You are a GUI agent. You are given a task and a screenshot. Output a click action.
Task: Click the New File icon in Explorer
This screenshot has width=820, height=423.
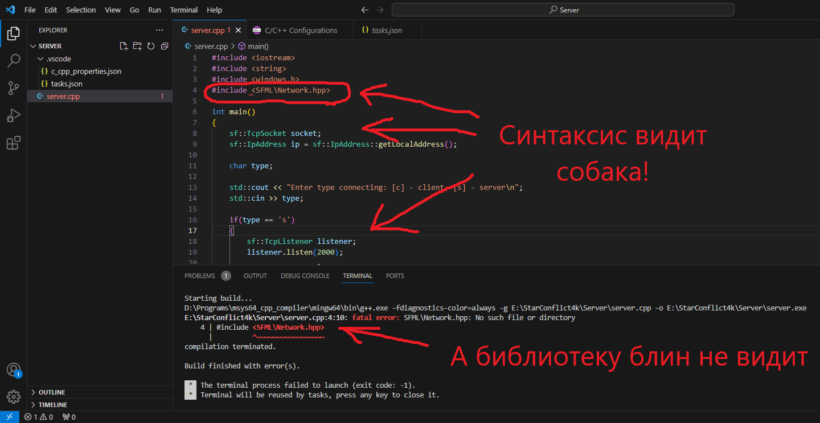[124, 46]
